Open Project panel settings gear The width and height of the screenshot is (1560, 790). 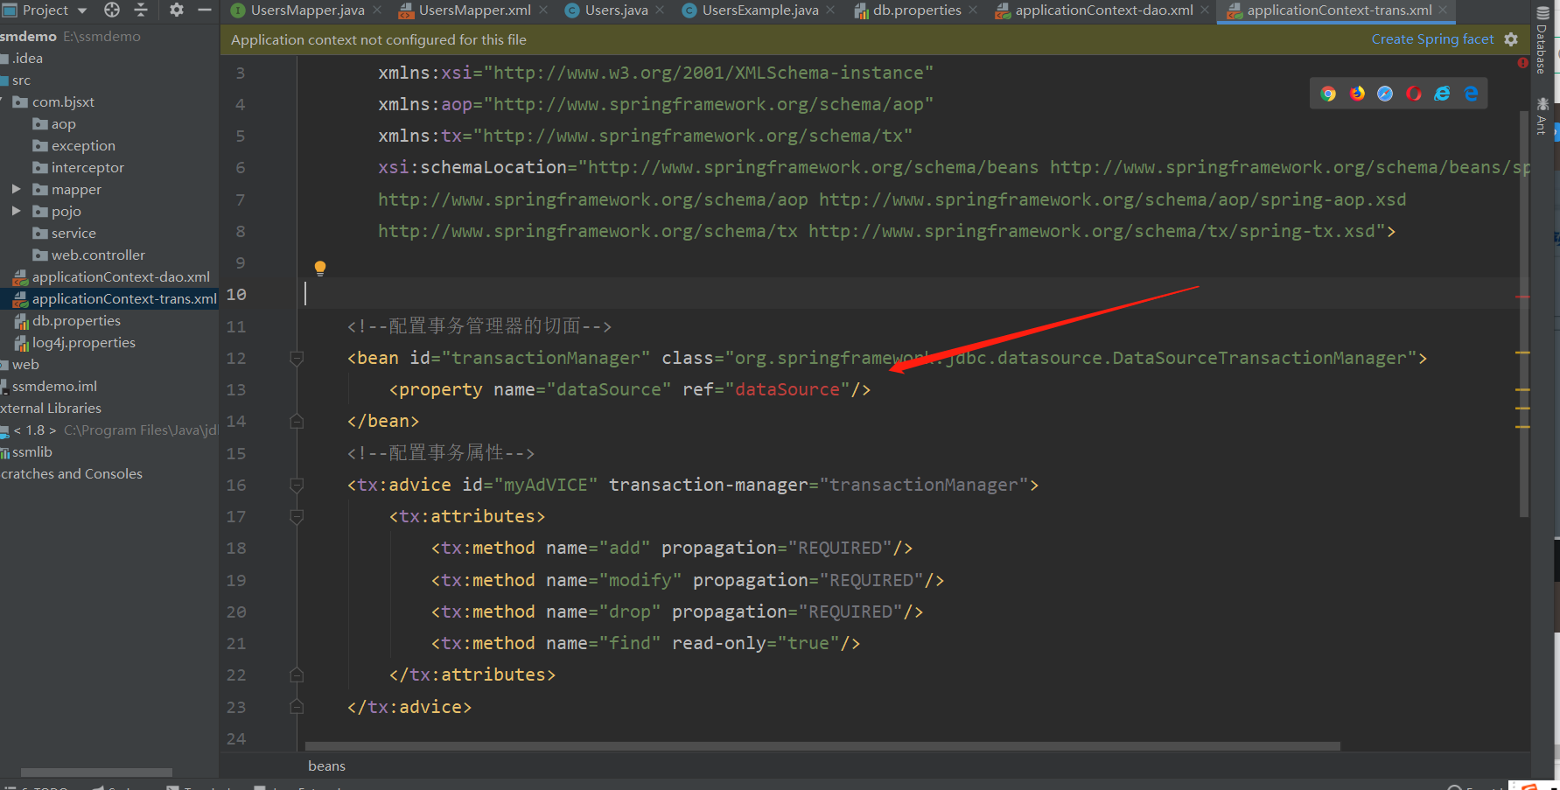[x=177, y=10]
